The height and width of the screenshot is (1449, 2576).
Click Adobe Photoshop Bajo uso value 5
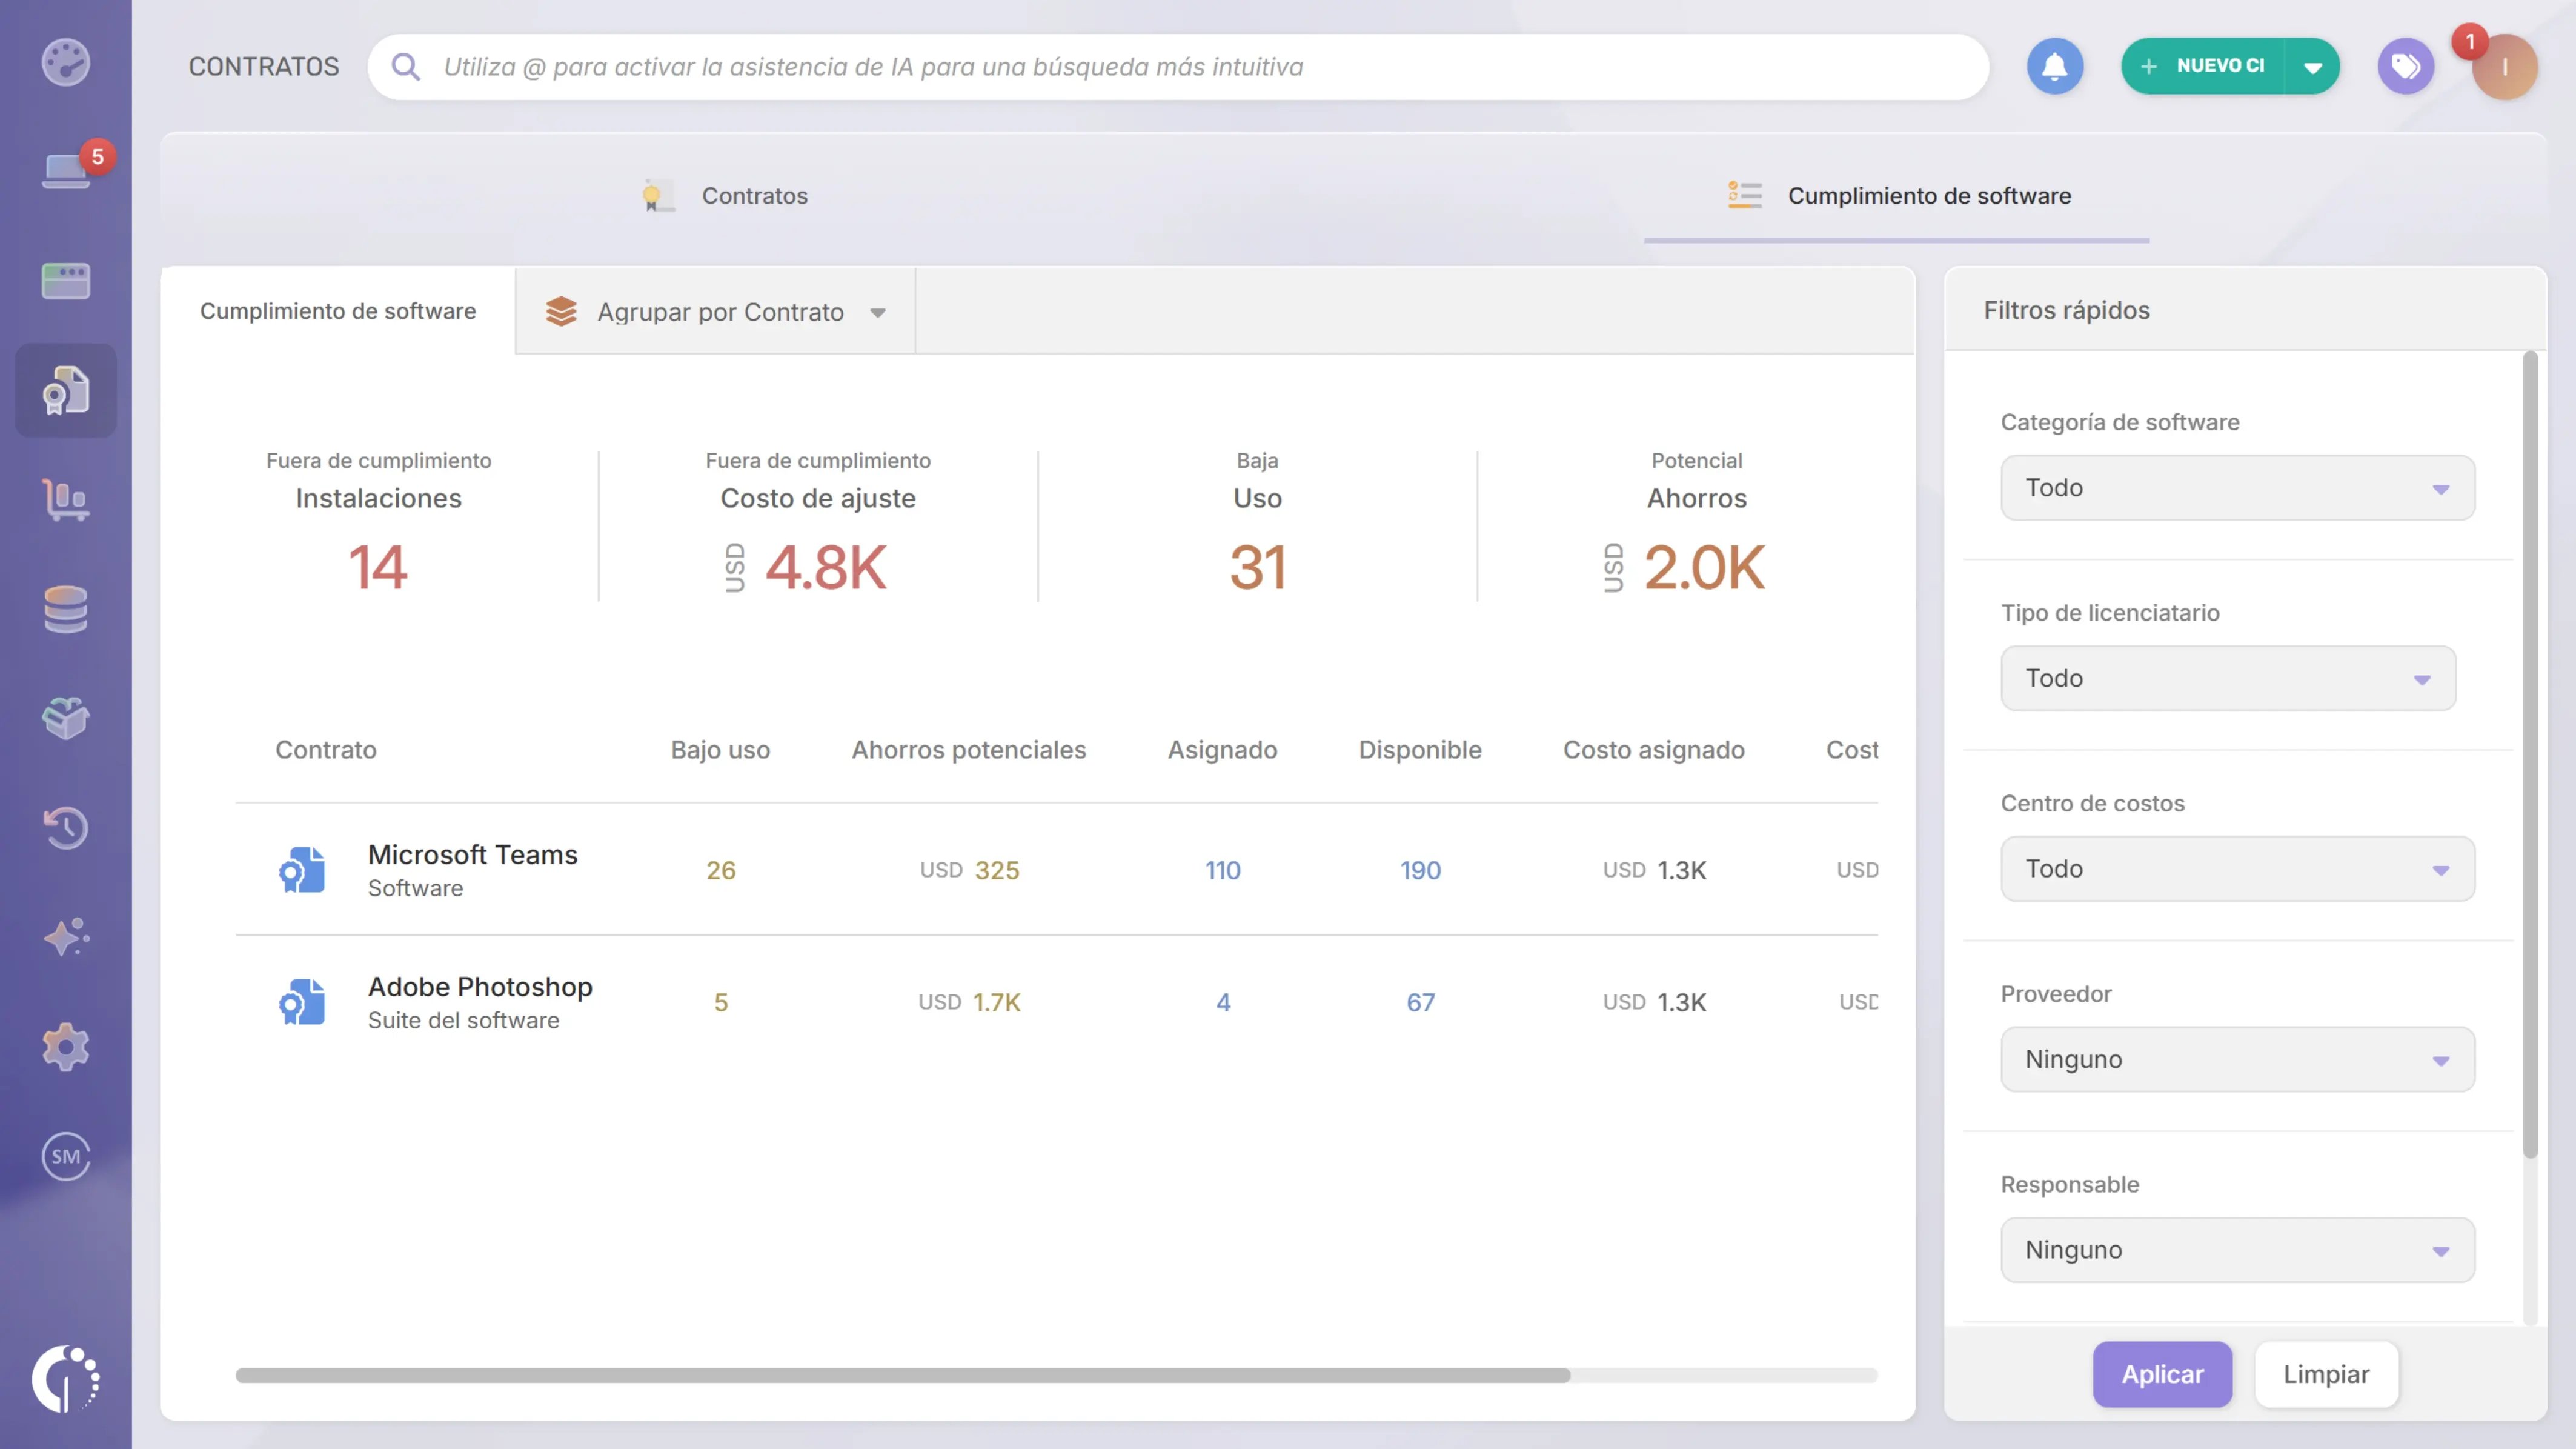click(x=720, y=1002)
